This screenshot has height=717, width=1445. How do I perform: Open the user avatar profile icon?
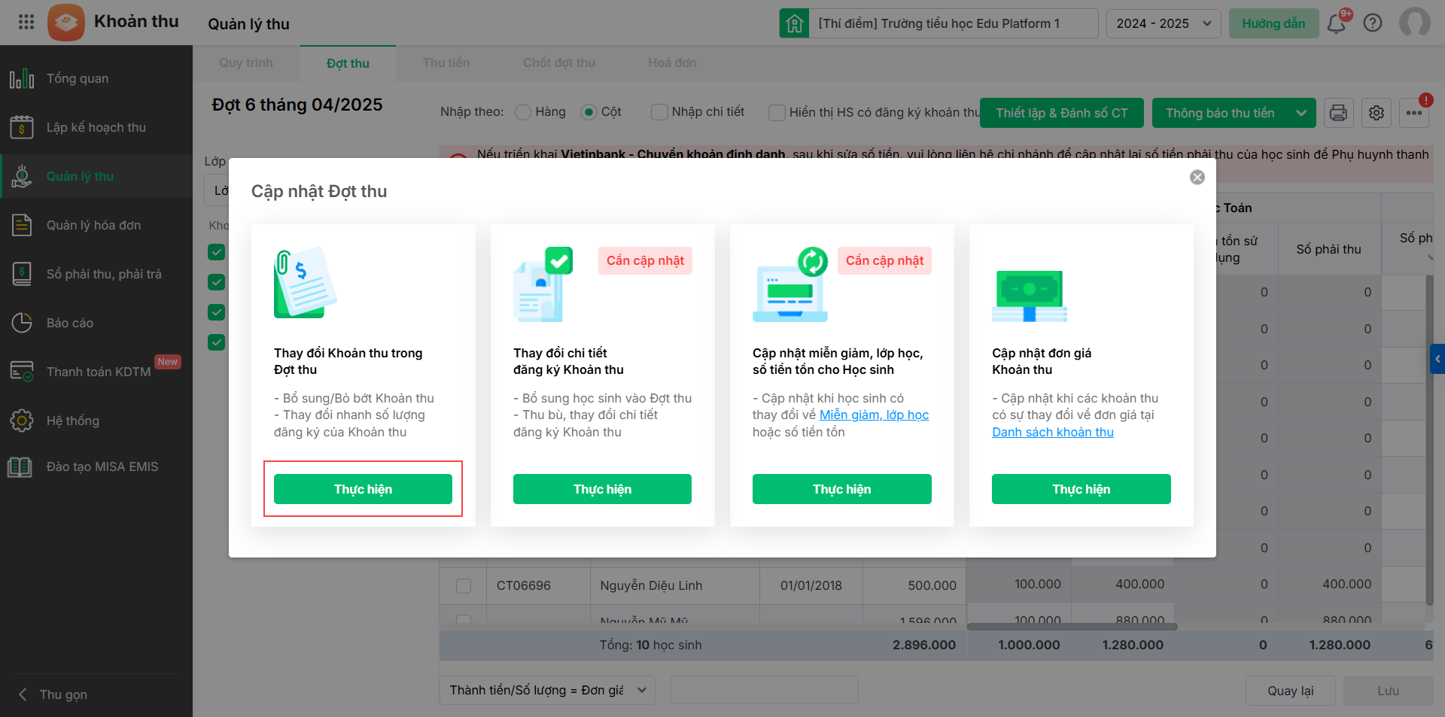point(1414,23)
